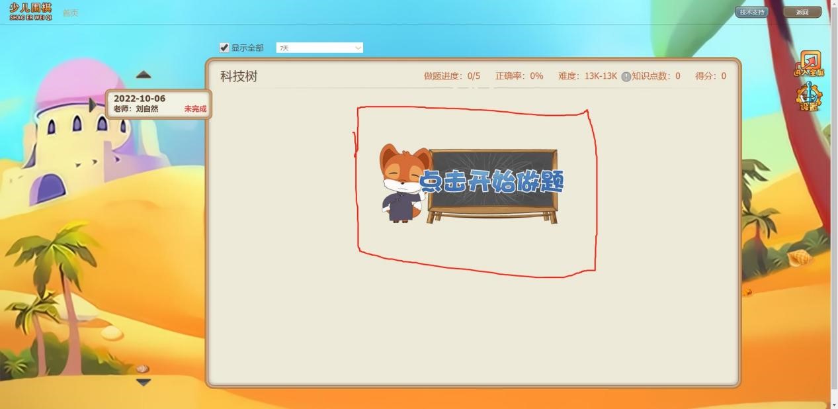Image resolution: width=838 pixels, height=409 pixels.
Task: Select the 2022-10-06 homework card
Action: (159, 104)
